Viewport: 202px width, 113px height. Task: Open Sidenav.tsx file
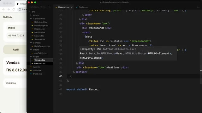click(40, 39)
